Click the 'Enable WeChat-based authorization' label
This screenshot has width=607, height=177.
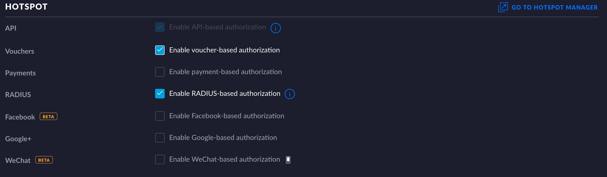coord(224,159)
